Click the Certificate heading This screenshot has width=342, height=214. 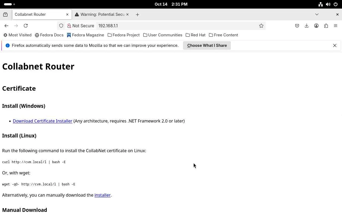pyautogui.click(x=19, y=88)
